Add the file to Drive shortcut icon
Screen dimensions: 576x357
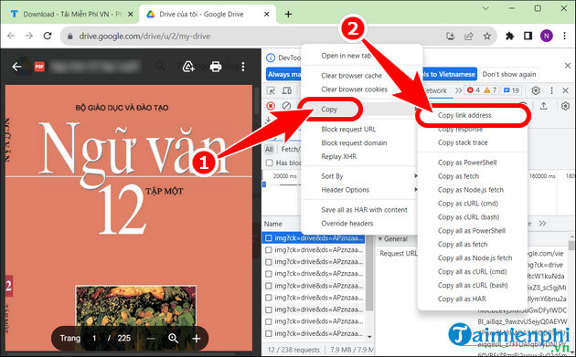pos(188,67)
